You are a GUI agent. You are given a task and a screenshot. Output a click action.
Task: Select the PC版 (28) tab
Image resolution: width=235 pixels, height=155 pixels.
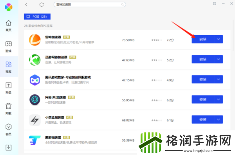[x=37, y=16]
